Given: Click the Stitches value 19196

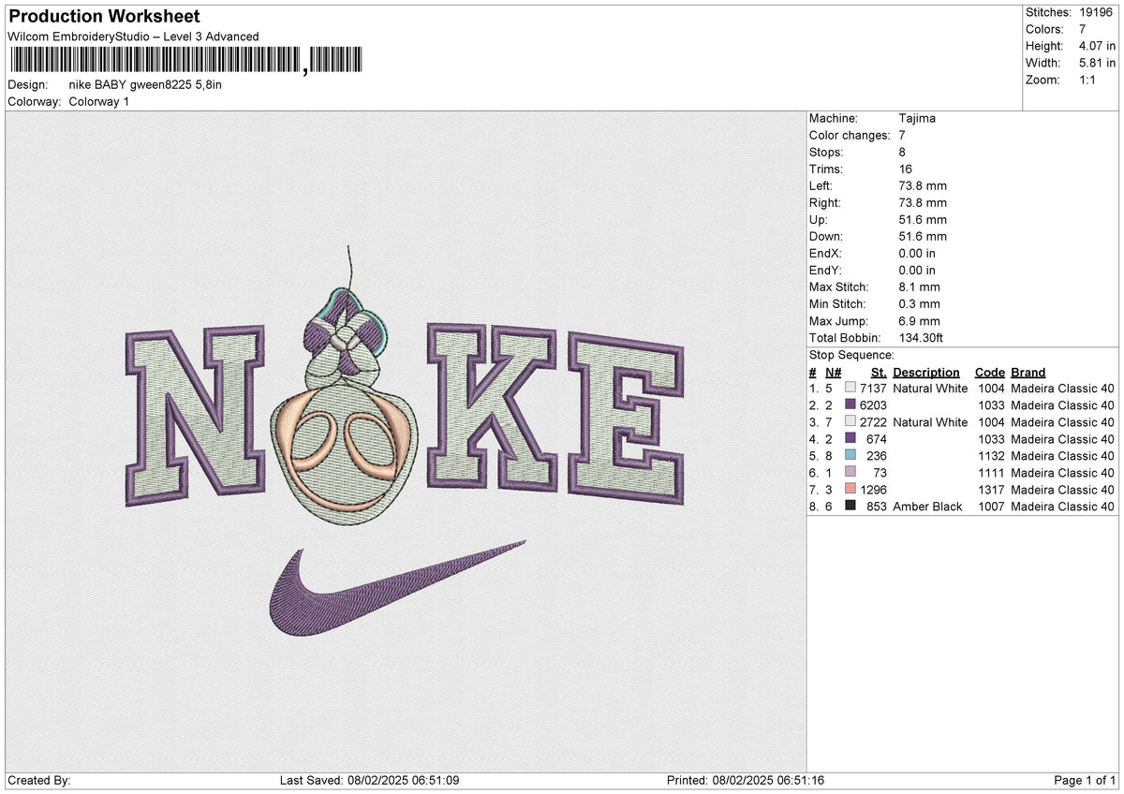Looking at the screenshot, I should [1098, 12].
